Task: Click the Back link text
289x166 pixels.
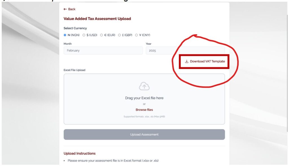Action: coord(72,9)
